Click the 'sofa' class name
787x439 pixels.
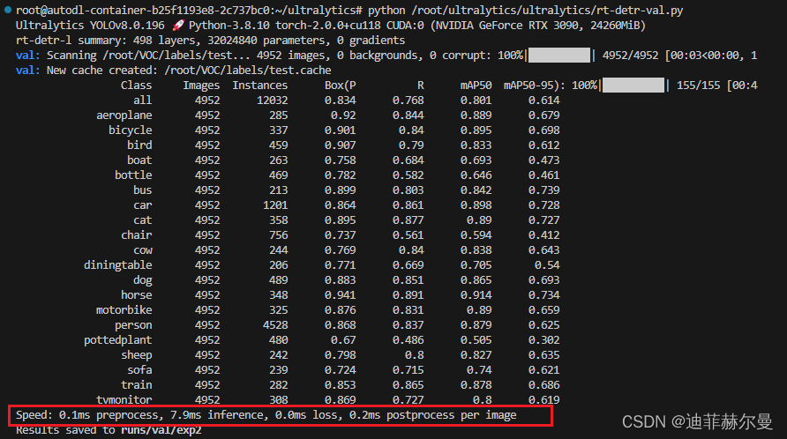[x=139, y=370]
